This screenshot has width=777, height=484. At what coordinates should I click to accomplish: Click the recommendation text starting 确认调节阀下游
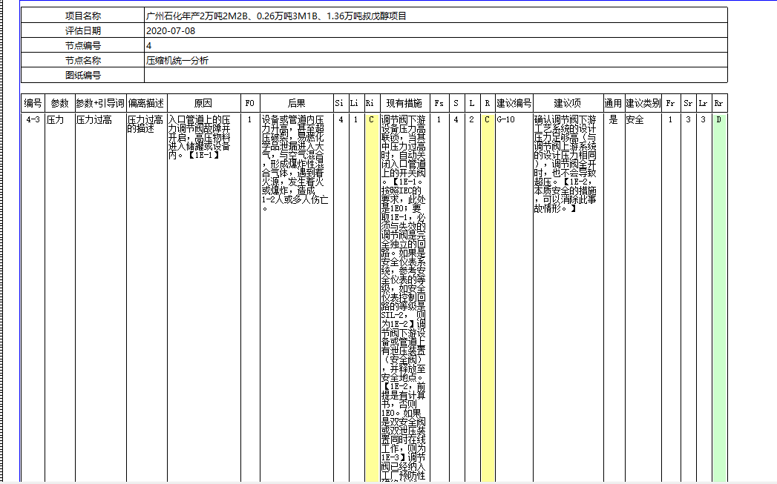565,164
